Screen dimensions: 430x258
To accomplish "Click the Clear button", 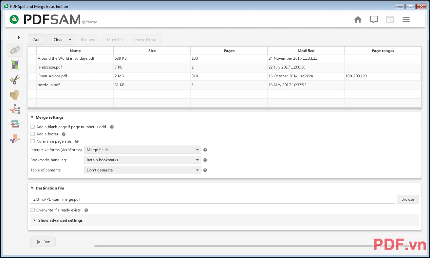I will pyautogui.click(x=58, y=40).
